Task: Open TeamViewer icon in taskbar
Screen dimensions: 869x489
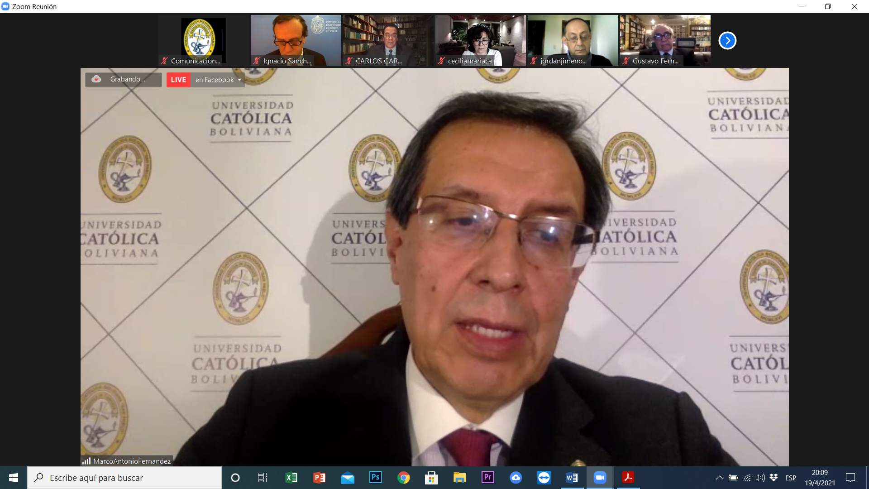Action: tap(544, 478)
